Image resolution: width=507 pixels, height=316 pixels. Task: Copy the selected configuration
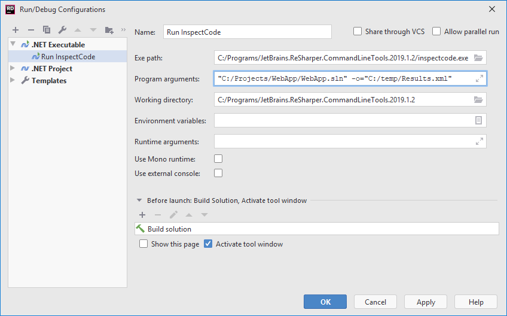tap(47, 30)
